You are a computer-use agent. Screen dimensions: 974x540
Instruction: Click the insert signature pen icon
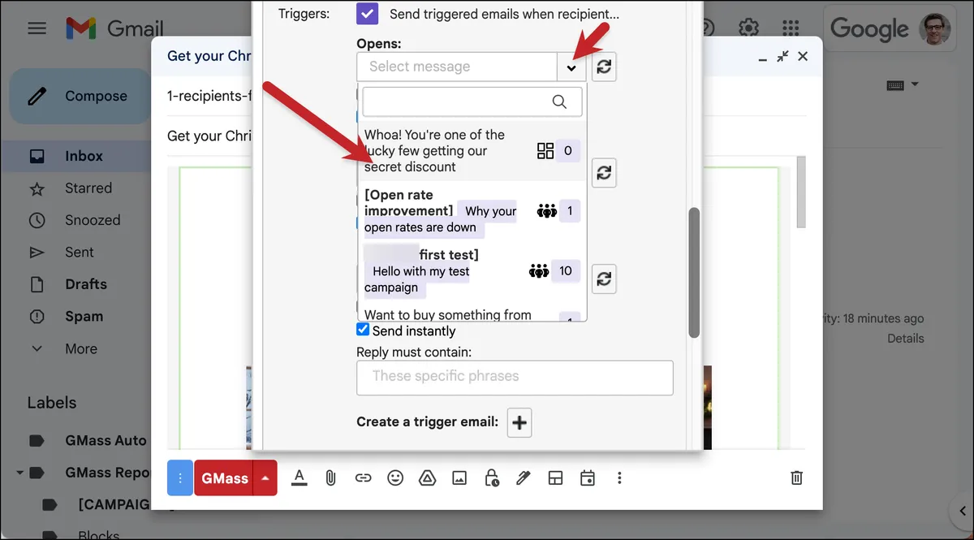coord(524,477)
